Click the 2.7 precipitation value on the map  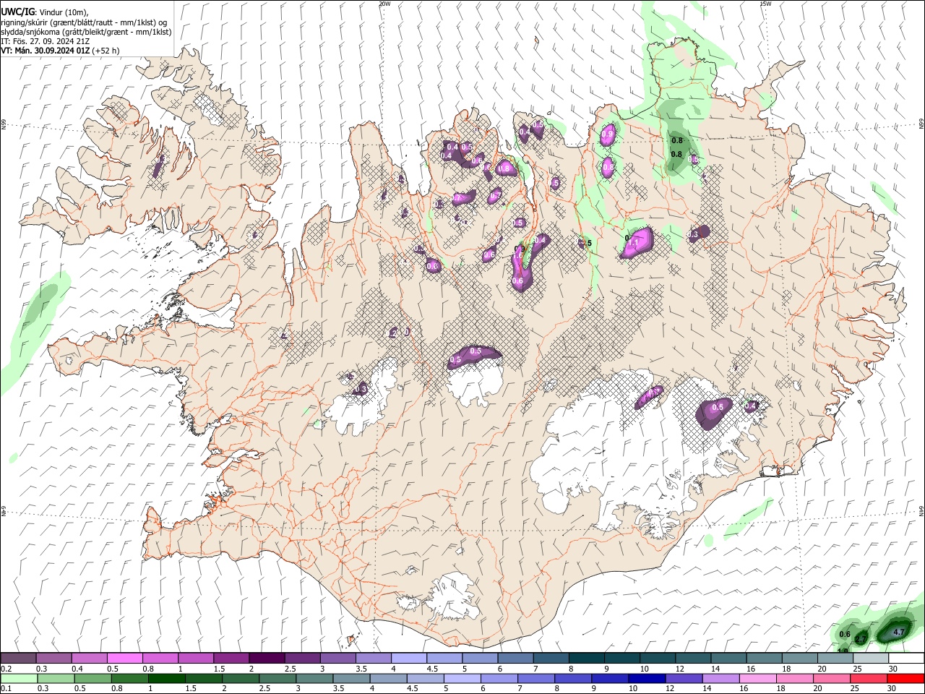point(861,640)
